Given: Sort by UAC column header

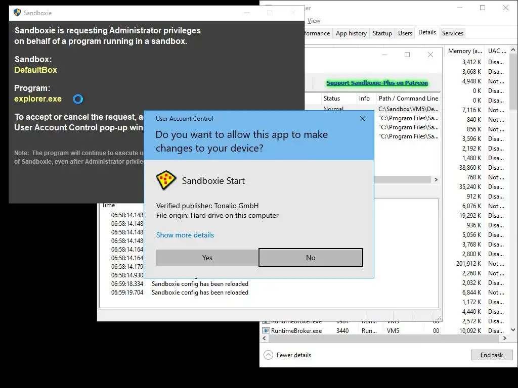Looking at the screenshot, I should tap(497, 51).
